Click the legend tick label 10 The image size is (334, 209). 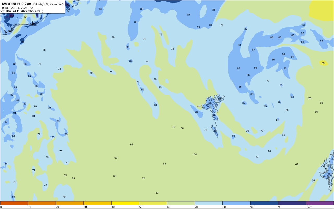(x=29, y=207)
